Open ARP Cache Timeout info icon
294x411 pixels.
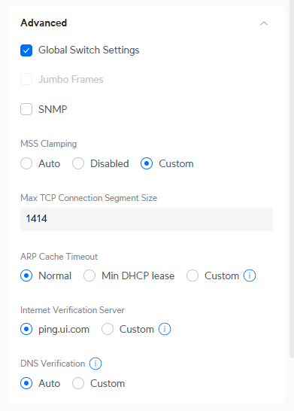click(250, 276)
